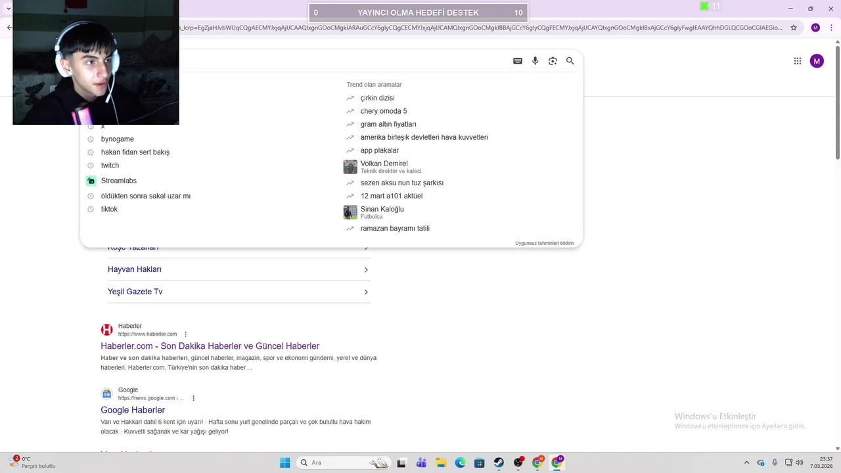Open the Hayvan Hakları link
The height and width of the screenshot is (473, 841).
[134, 269]
